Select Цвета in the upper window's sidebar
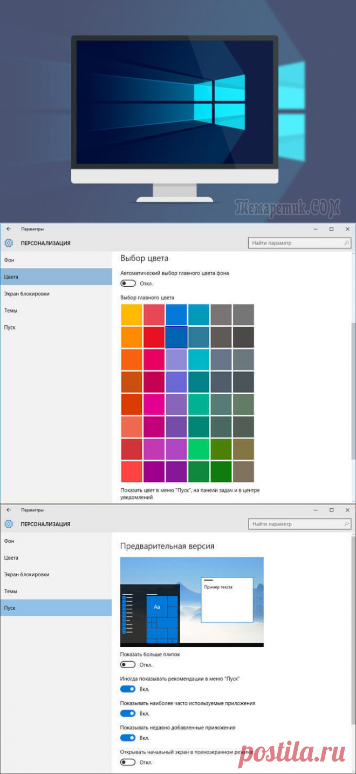The height and width of the screenshot is (774, 356). (x=56, y=277)
